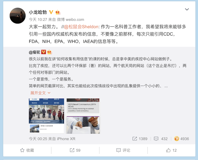Viewport: 198px width, 160px height.
Task: Click the gold V verification badge by 小龙哈勃
Action: tap(51, 12)
